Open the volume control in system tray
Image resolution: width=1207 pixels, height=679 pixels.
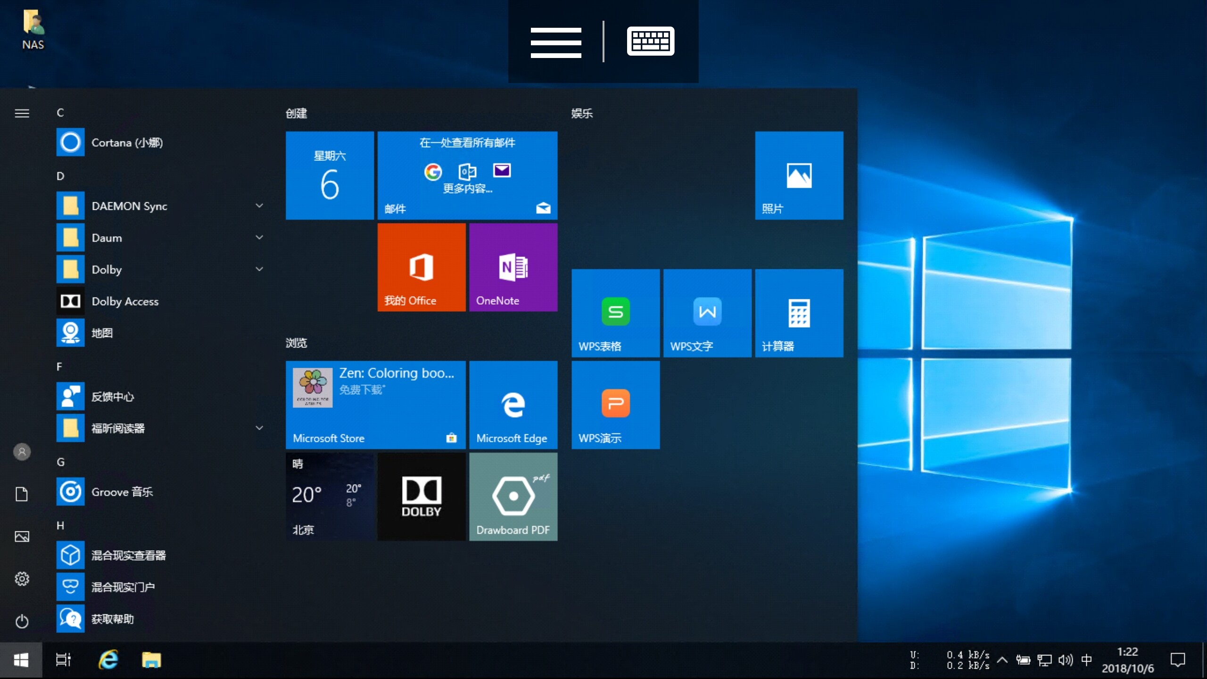(x=1066, y=660)
